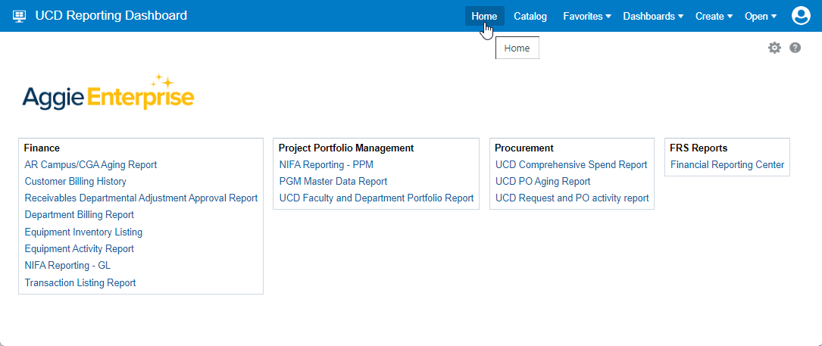
Task: Expand the Favorites dropdown menu
Action: click(x=587, y=16)
